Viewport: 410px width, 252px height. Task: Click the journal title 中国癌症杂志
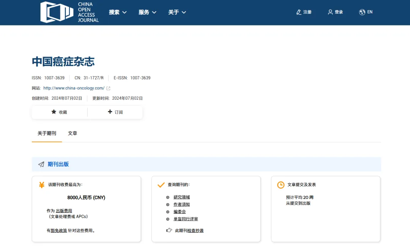[63, 62]
